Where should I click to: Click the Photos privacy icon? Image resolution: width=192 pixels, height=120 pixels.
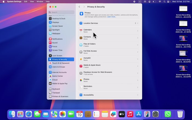pos(81,80)
